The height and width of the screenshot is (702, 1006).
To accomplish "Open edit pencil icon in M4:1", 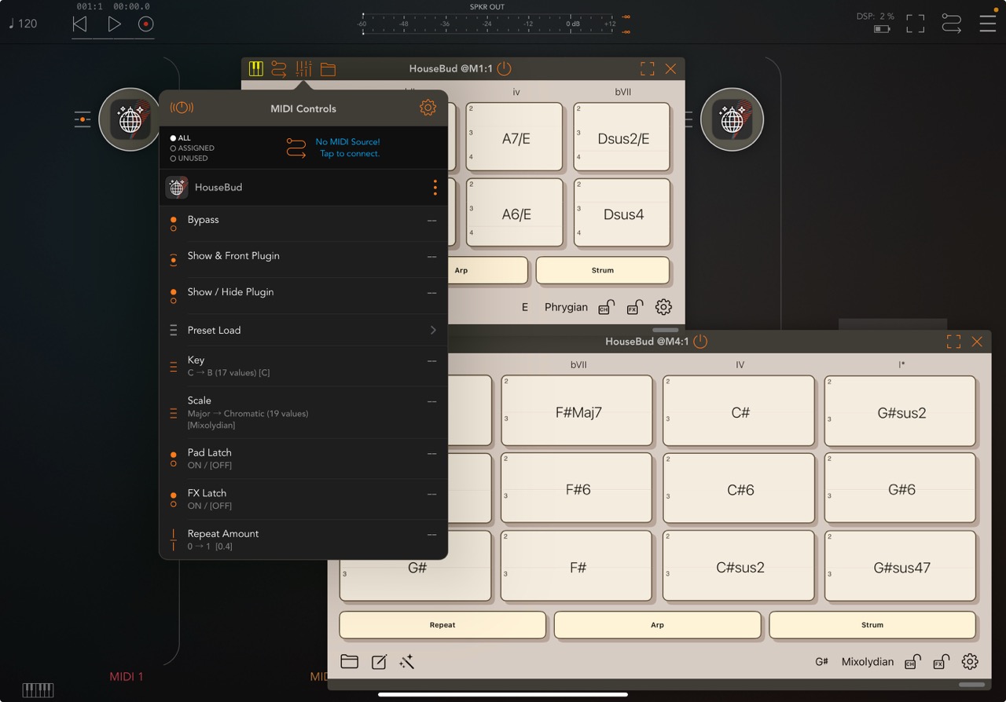I will click(x=379, y=662).
